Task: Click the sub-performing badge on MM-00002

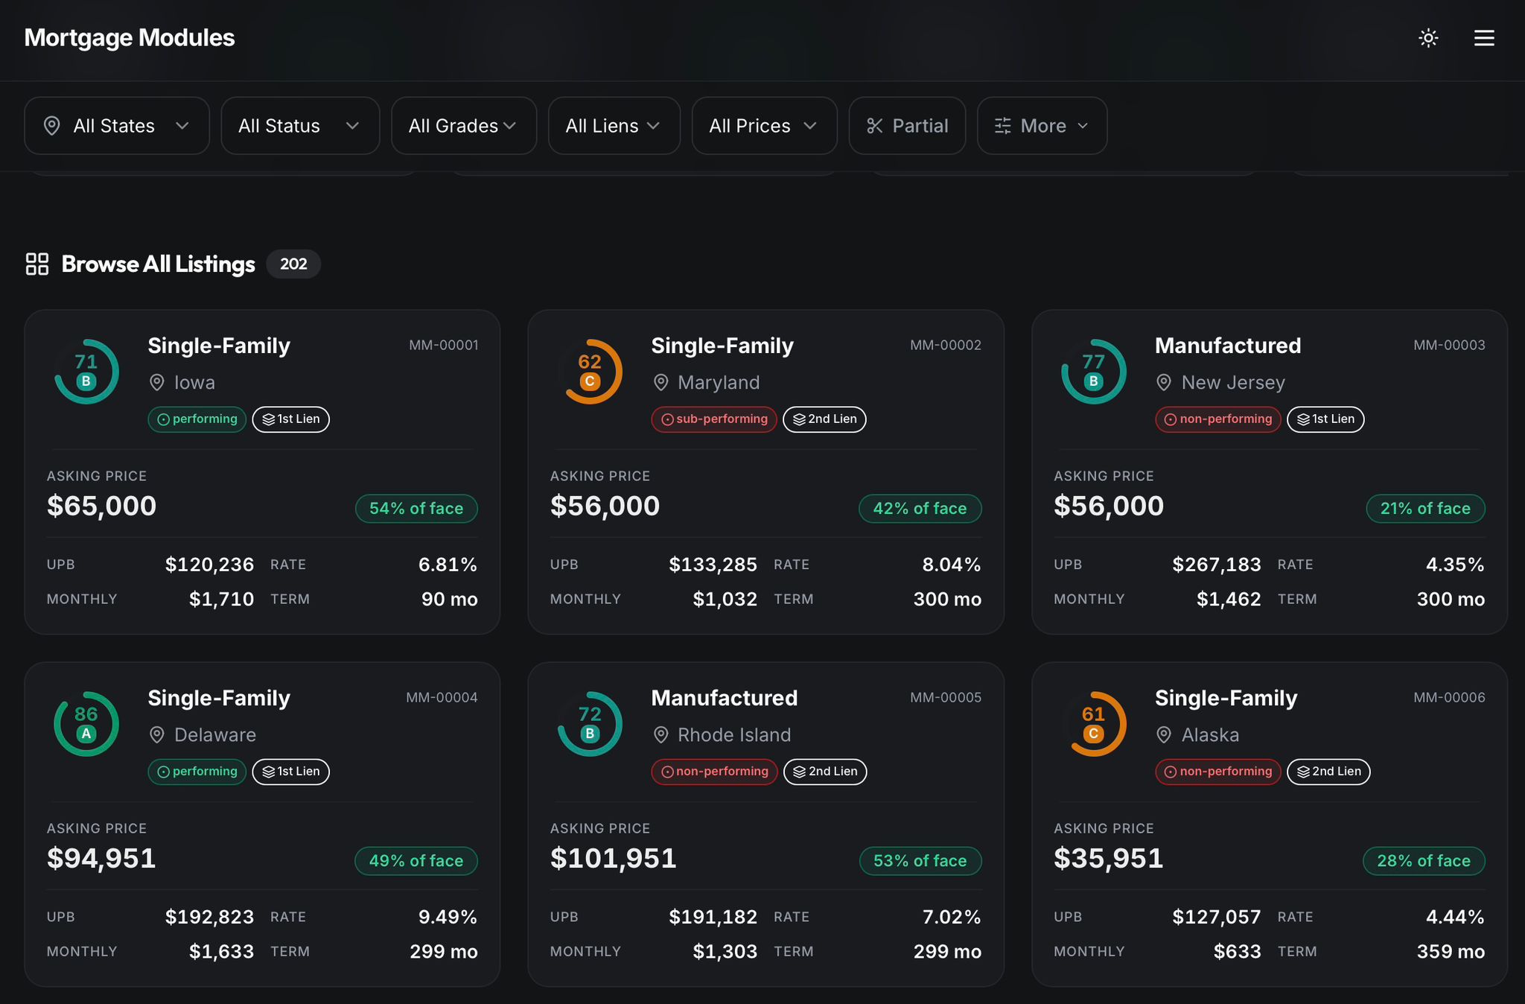Action: coord(714,419)
